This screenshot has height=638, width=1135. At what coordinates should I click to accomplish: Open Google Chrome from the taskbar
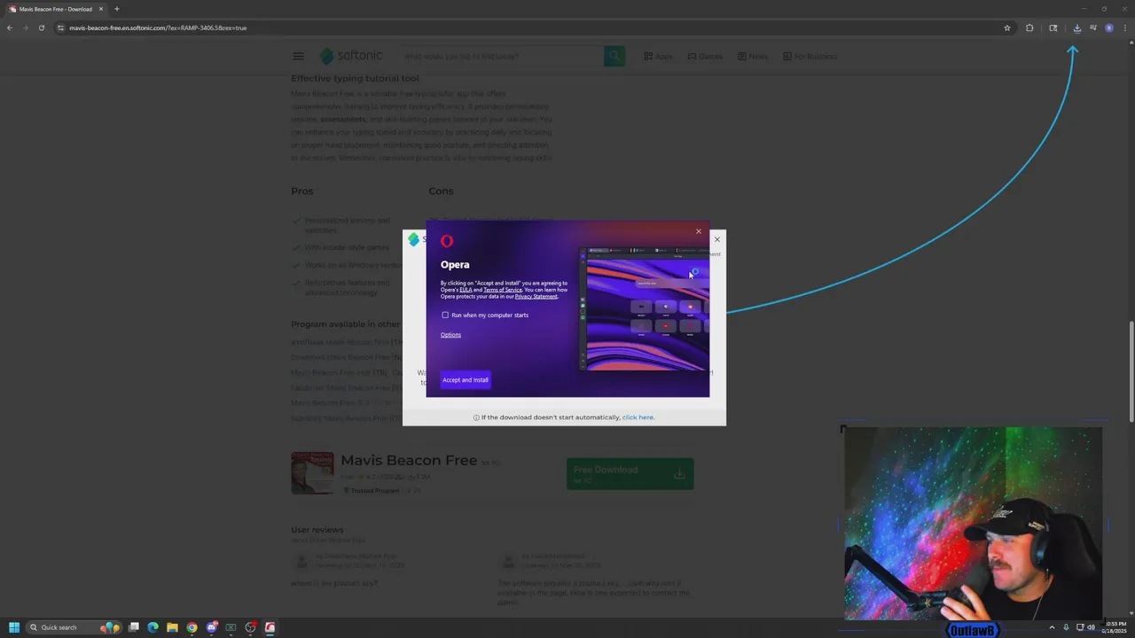[x=192, y=627]
